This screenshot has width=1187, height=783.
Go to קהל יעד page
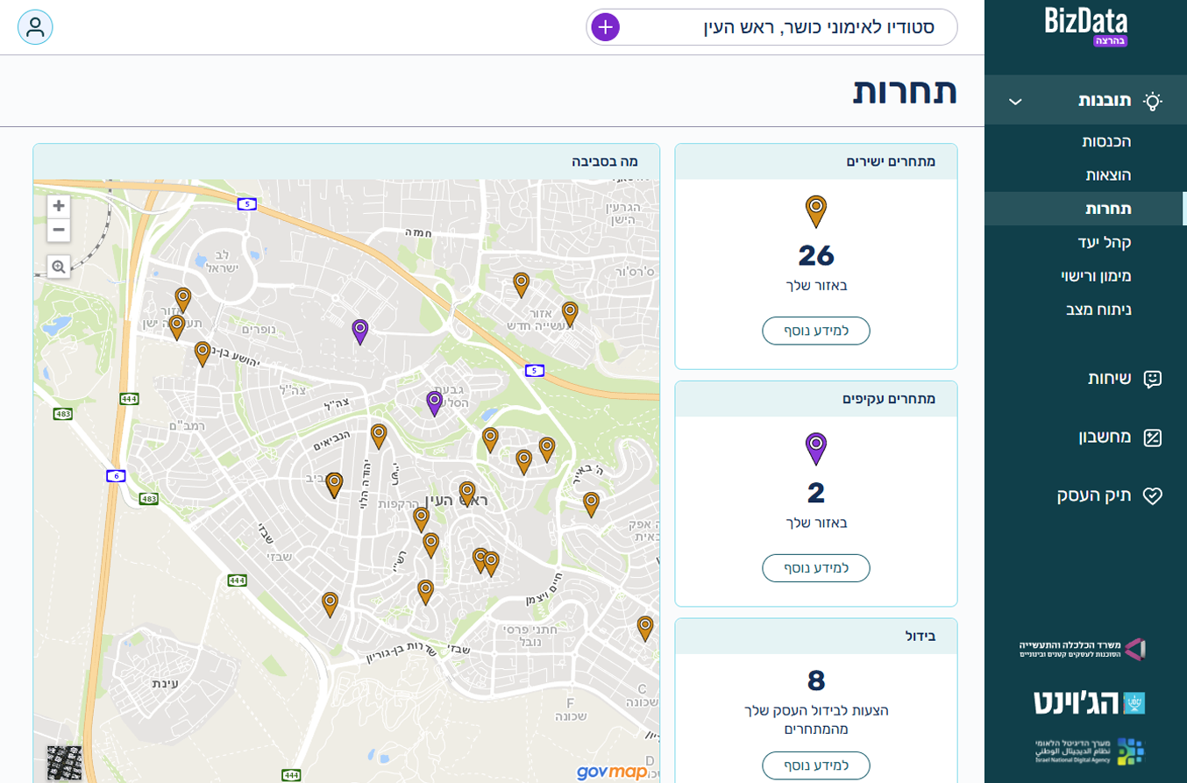point(1105,242)
